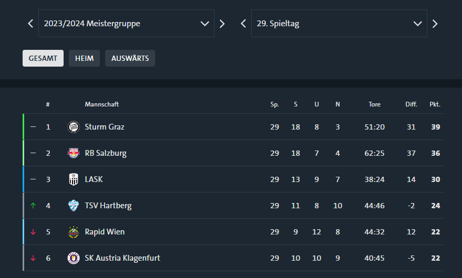The height and width of the screenshot is (278, 462).
Task: Click the Tore column header
Action: click(375, 104)
